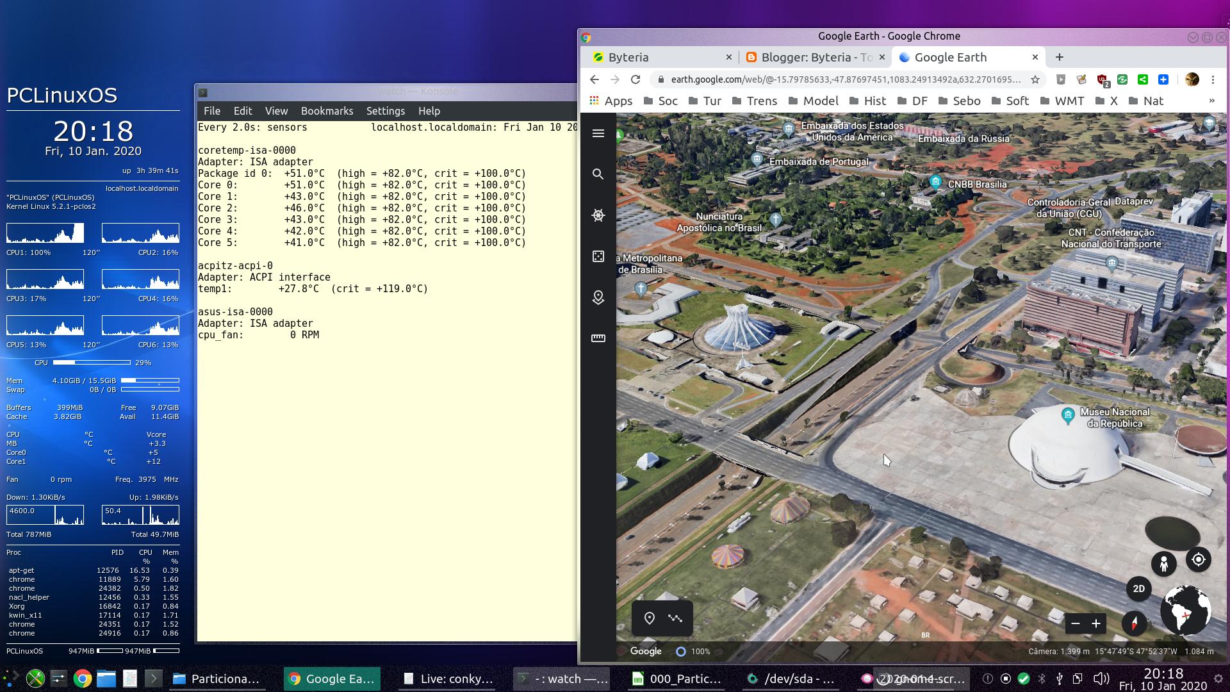The image size is (1230, 692).
Task: Open Konsole Settings menu
Action: (x=386, y=111)
